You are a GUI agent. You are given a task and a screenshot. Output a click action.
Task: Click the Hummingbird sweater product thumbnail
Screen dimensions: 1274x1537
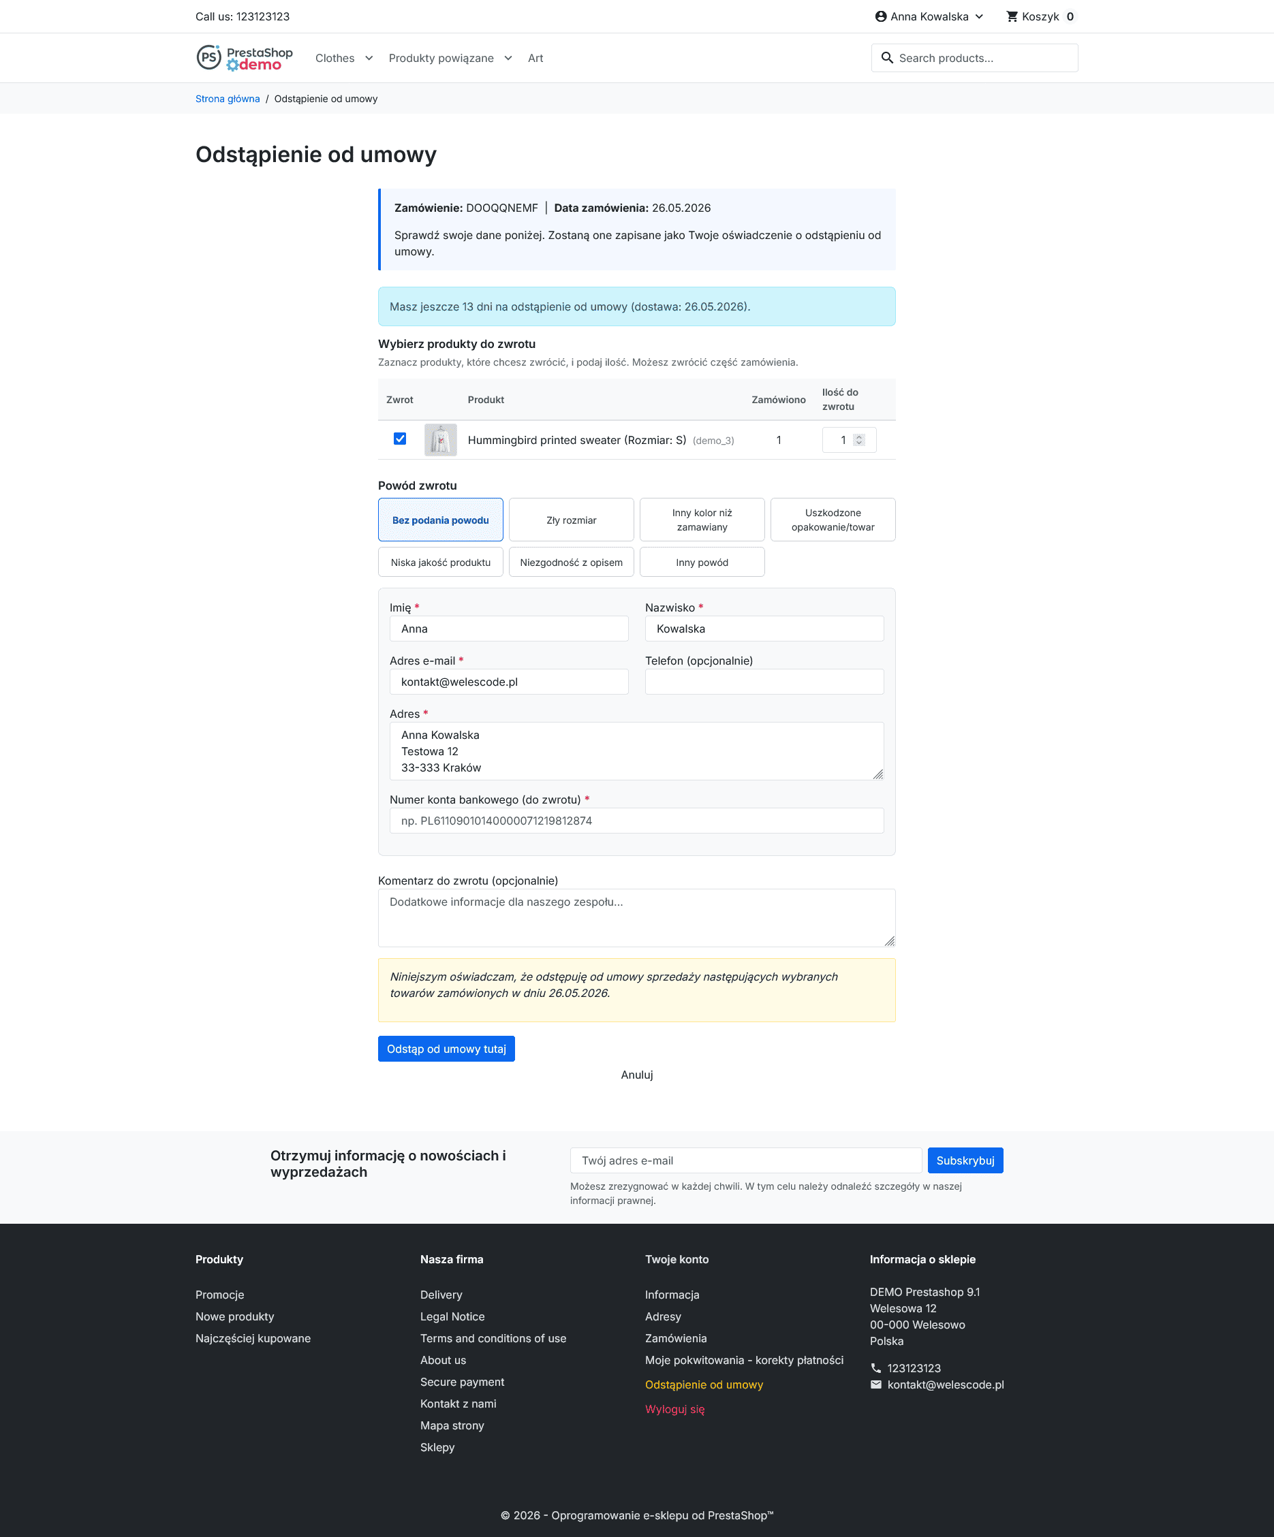440,440
